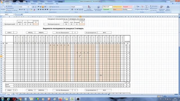Screen dimensions: 180x101
Task: Toggle italic formatting
Action: pos(22,10)
